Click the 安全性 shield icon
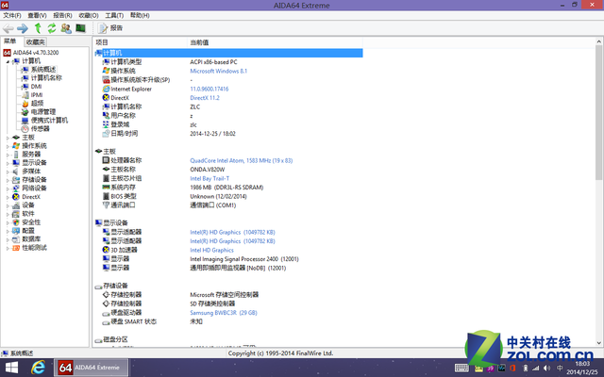604x377 pixels. pyautogui.click(x=16, y=222)
